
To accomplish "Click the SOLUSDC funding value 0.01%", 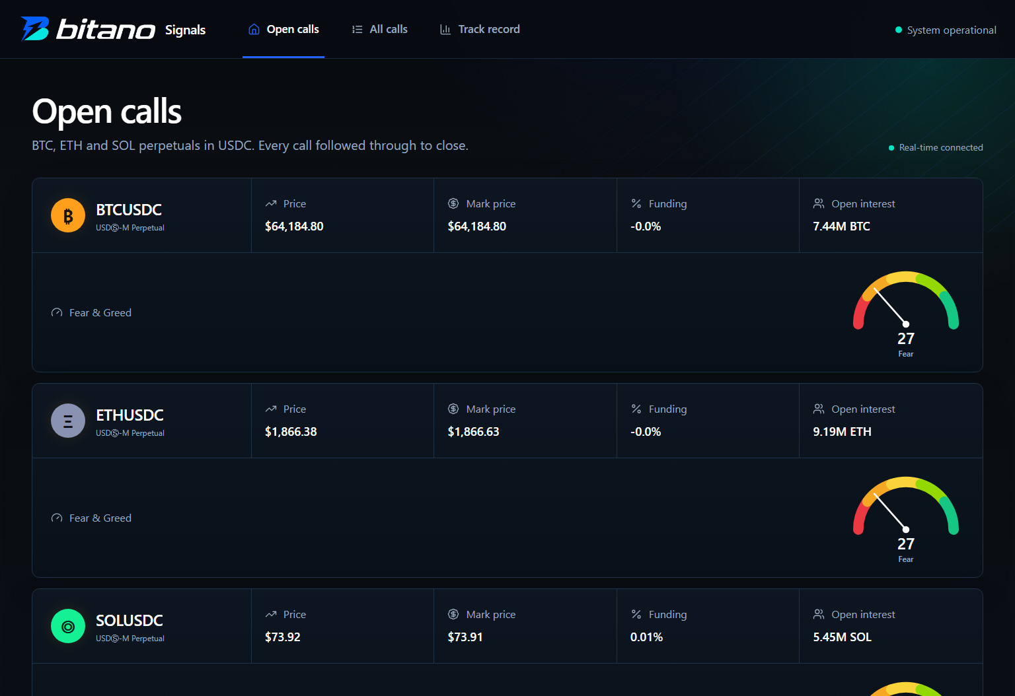I will tap(646, 637).
